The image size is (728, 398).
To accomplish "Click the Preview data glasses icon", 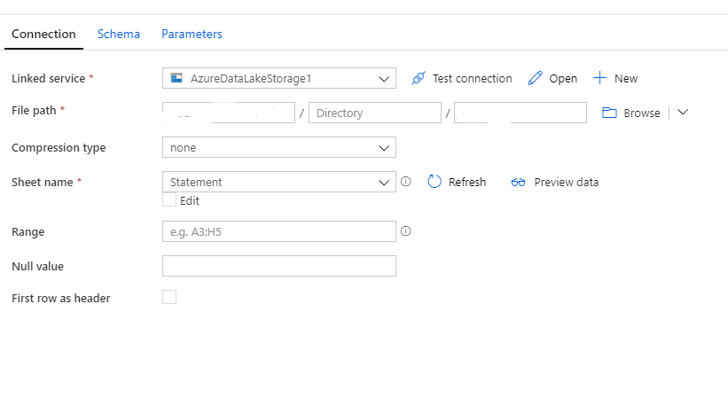I will pos(518,183).
